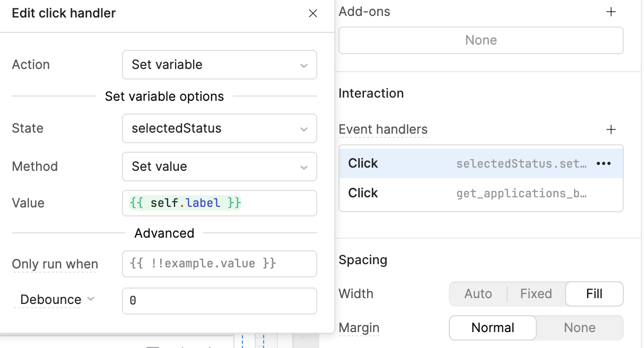
Task: Open the Action dropdown showing Set variable
Action: click(219, 65)
